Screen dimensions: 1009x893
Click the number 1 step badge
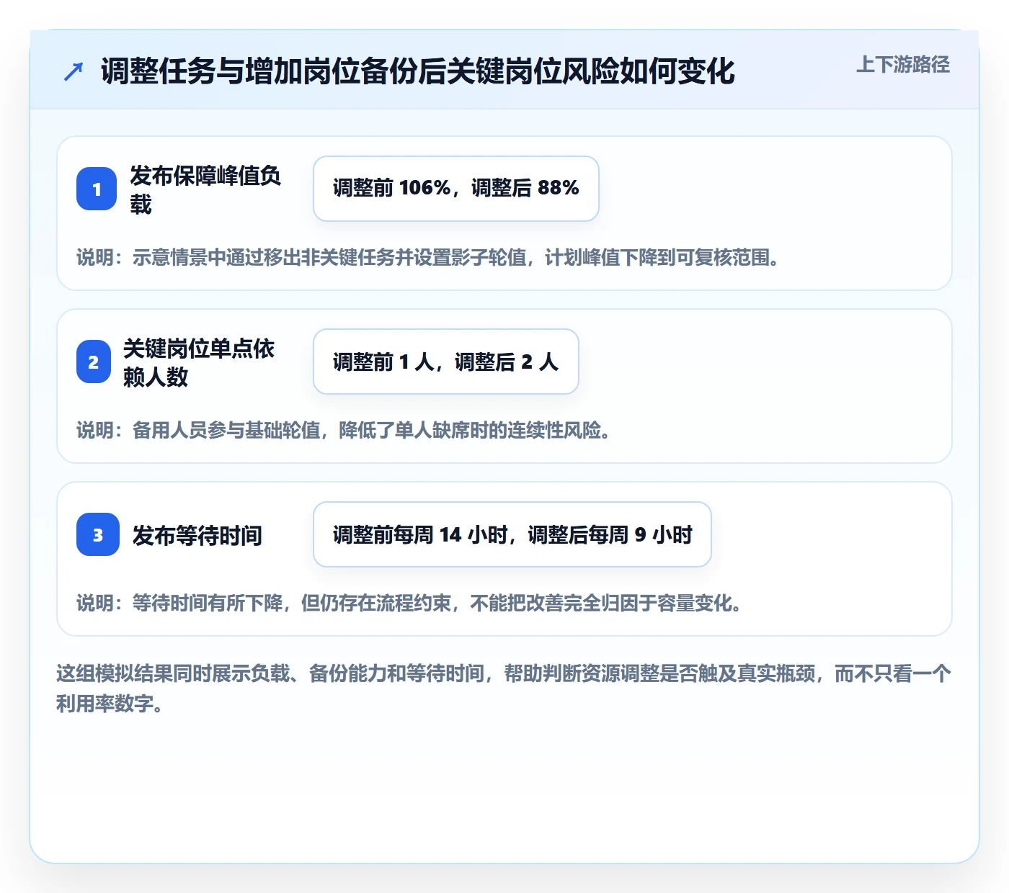pyautogui.click(x=97, y=189)
